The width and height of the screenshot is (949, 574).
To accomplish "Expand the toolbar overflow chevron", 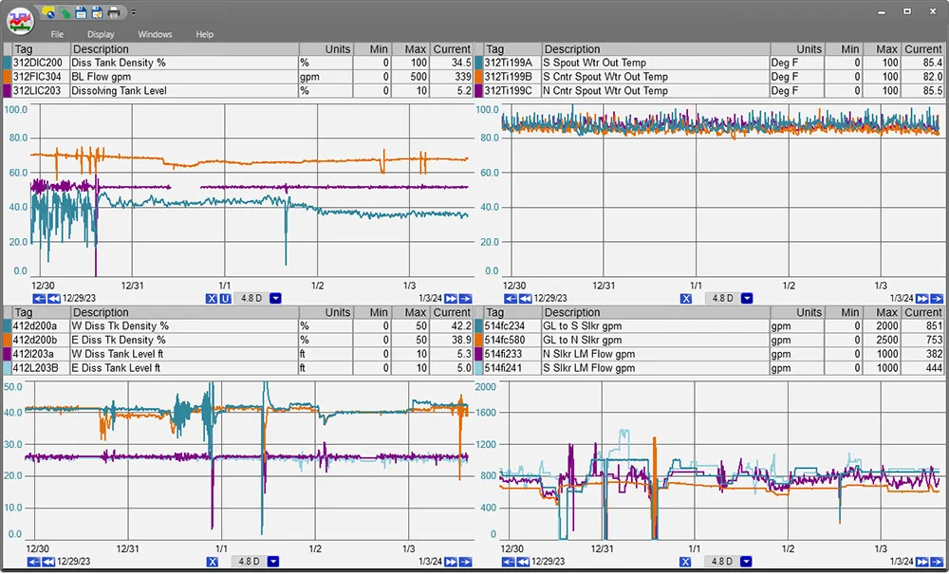I will click(134, 12).
